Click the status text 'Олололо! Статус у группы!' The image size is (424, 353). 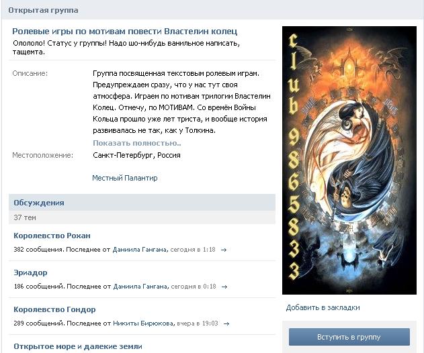click(x=60, y=43)
